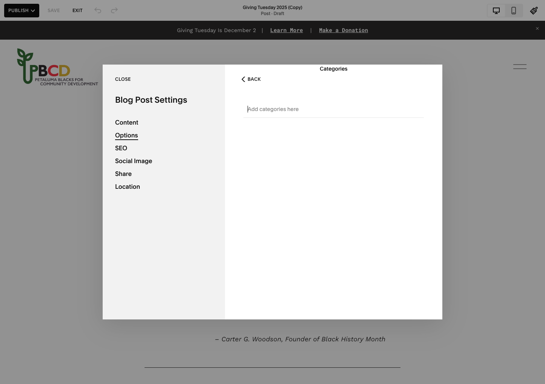Click 'Giving Tuesday Is December 2' banner text
Screen dimensions: 545x384
216,30
